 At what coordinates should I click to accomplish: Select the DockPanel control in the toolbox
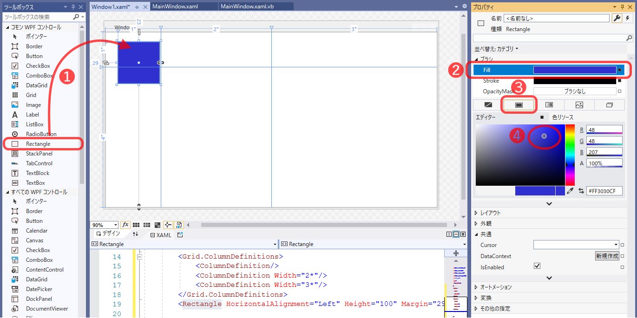(x=39, y=299)
